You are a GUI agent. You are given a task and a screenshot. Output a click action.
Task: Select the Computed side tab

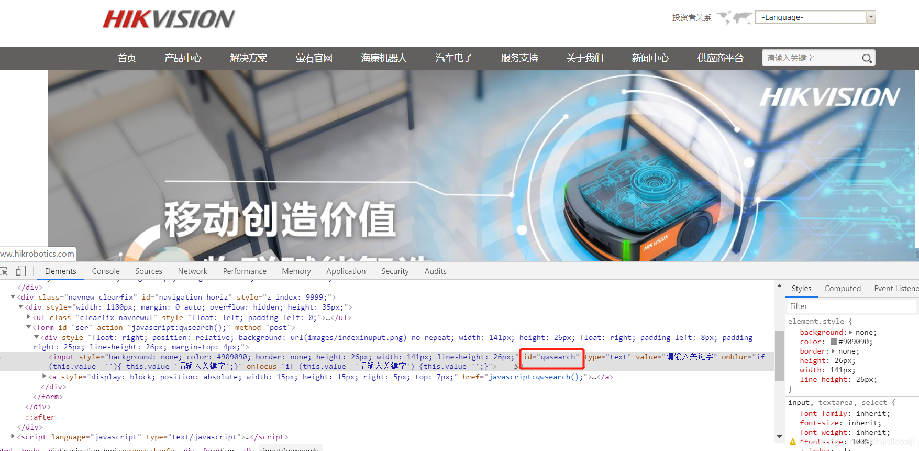[x=843, y=289]
